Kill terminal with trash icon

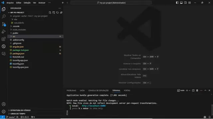(x=197, y=90)
